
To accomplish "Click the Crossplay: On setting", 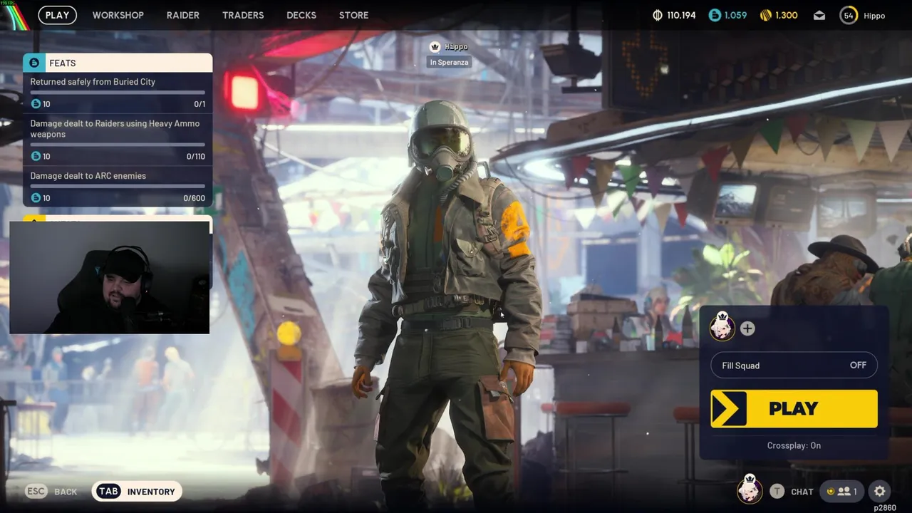I will 794,445.
